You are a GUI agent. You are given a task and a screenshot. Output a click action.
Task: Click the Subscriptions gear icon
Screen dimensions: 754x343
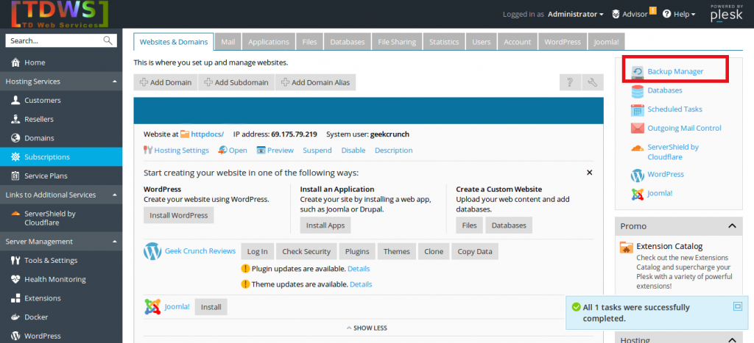click(15, 157)
